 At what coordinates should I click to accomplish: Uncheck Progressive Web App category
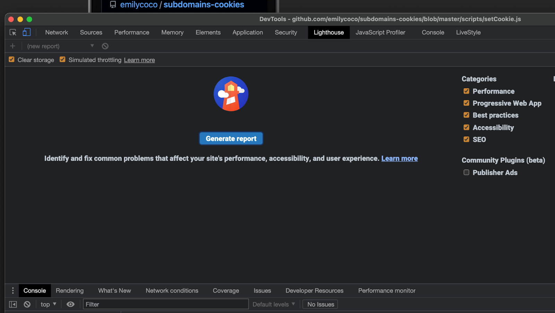coord(466,103)
